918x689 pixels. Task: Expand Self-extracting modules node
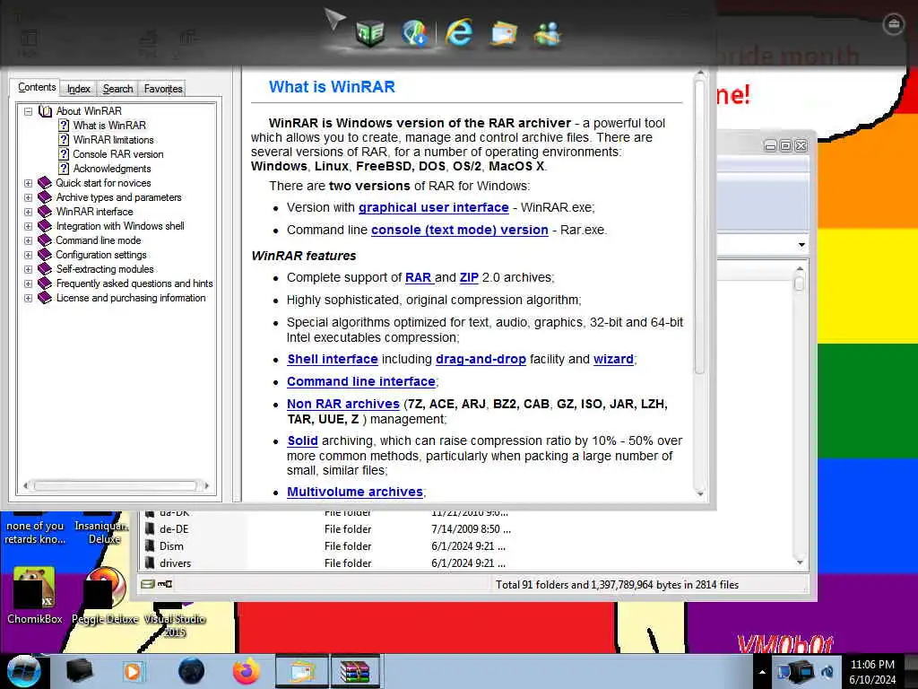(x=28, y=269)
